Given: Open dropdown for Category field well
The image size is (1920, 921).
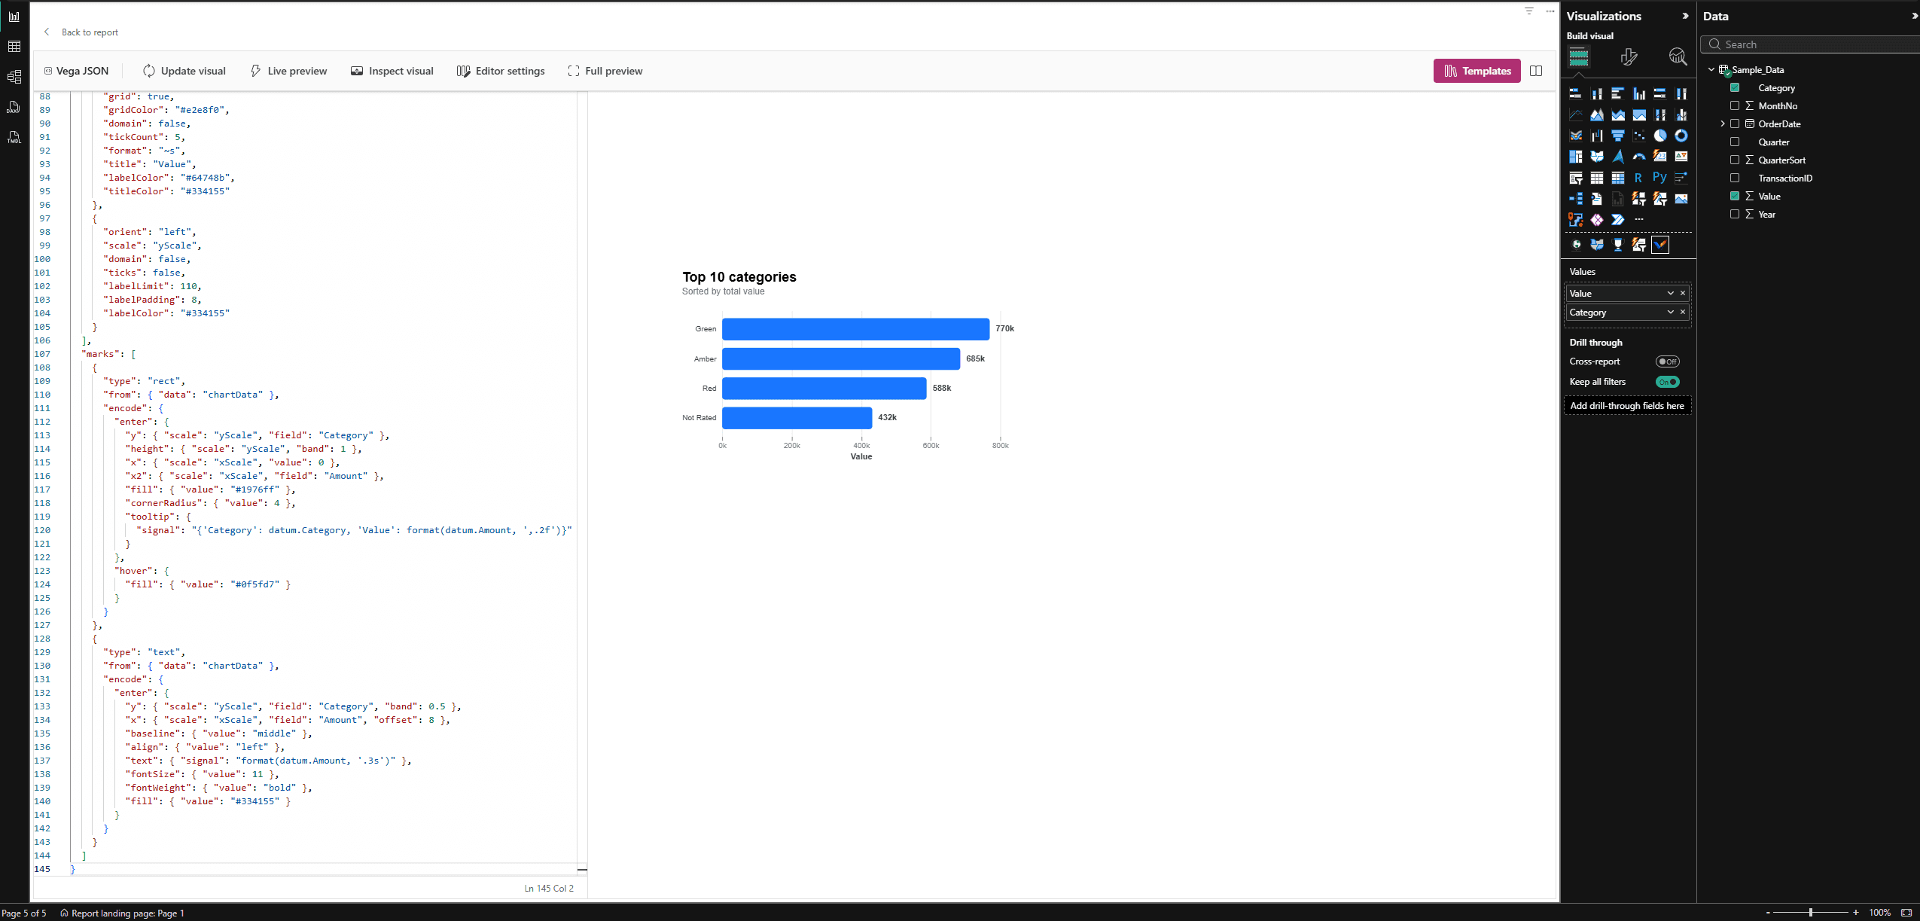Looking at the screenshot, I should (1671, 313).
